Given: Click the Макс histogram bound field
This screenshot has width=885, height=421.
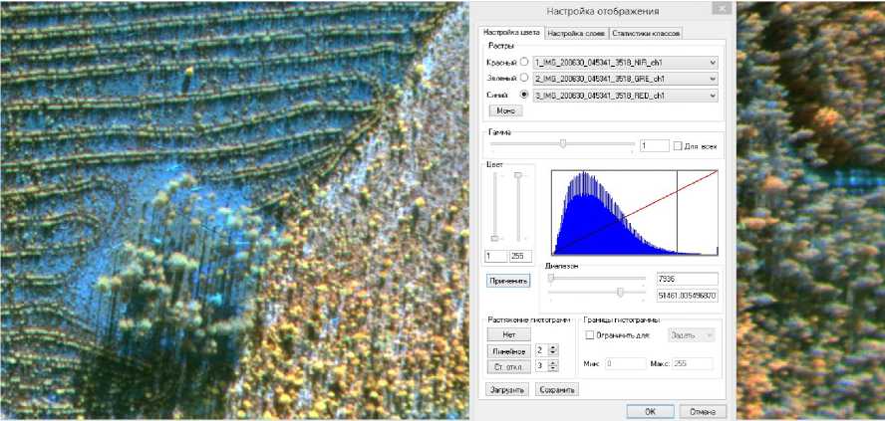Looking at the screenshot, I should point(693,363).
